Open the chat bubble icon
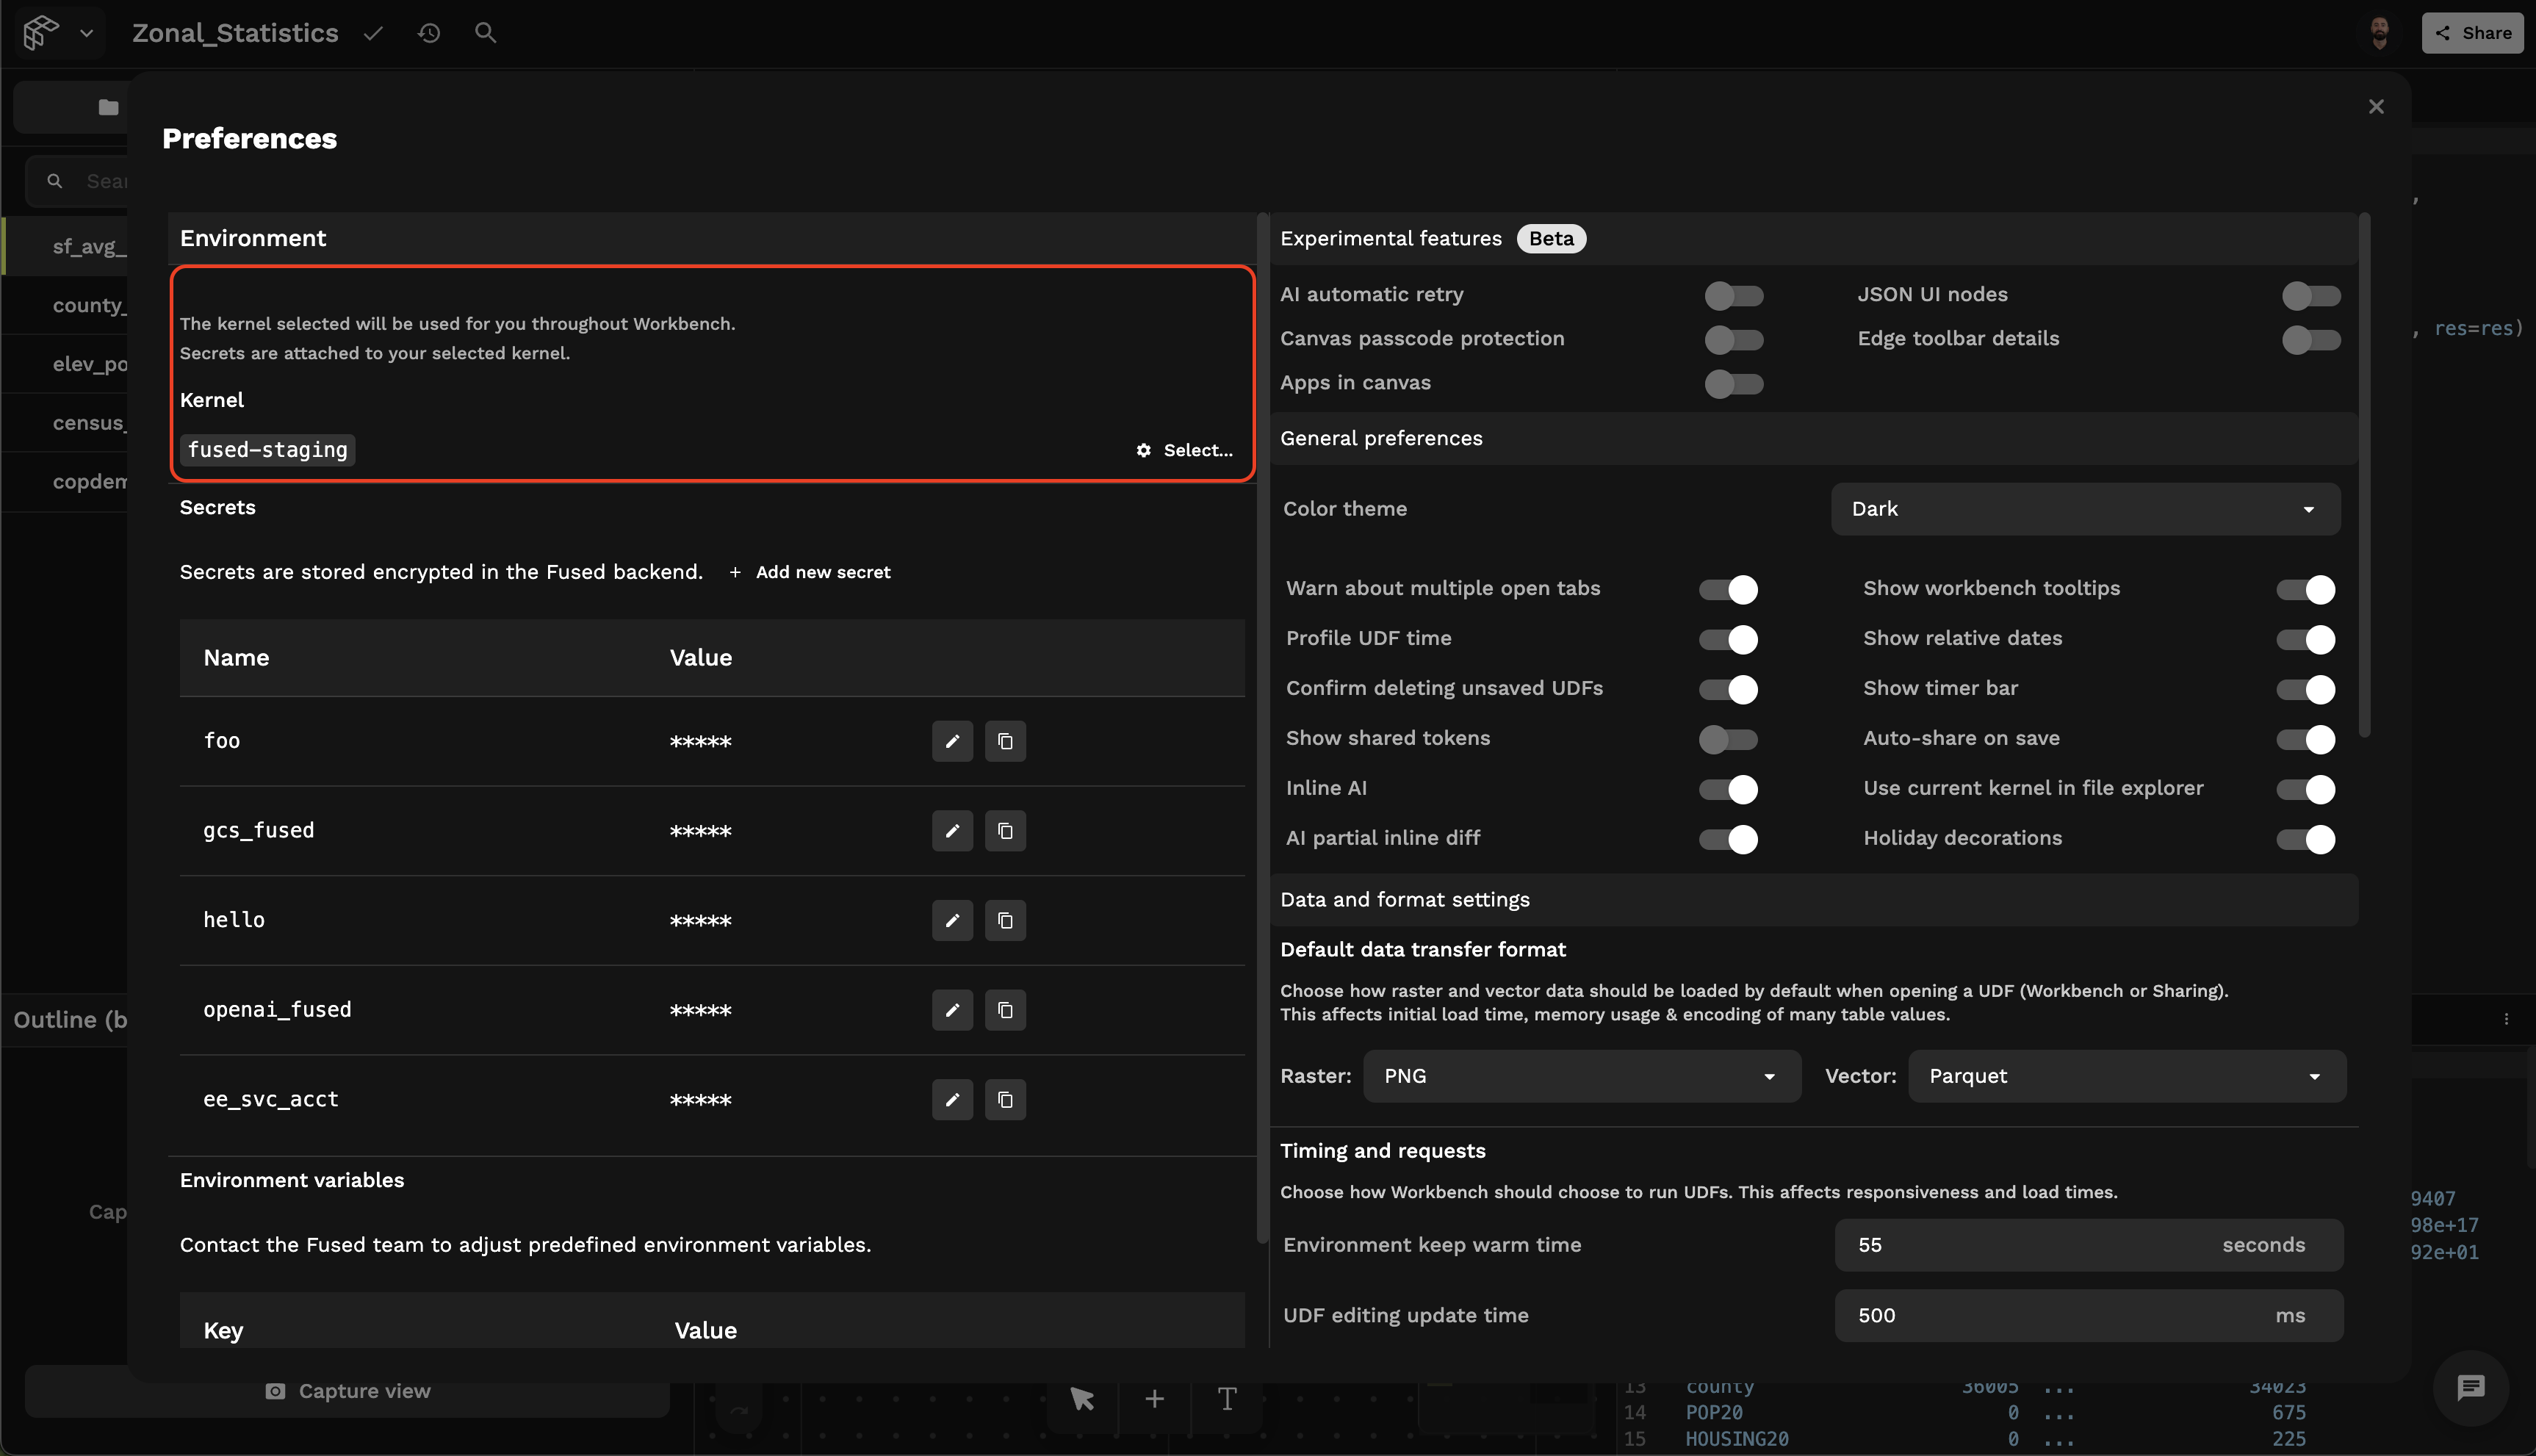Screen dimensions: 2536x1456 click(2470, 1387)
